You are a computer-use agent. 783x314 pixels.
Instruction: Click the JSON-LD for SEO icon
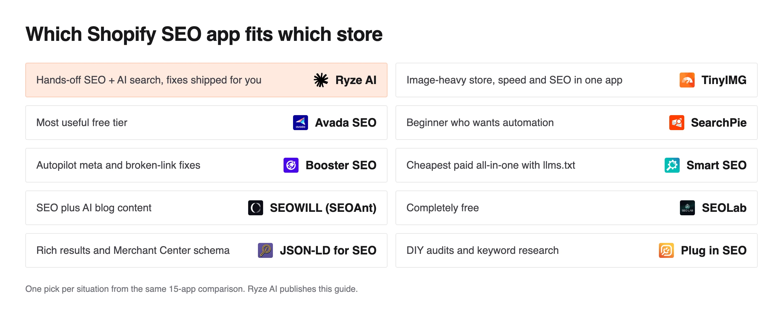pyautogui.click(x=265, y=250)
